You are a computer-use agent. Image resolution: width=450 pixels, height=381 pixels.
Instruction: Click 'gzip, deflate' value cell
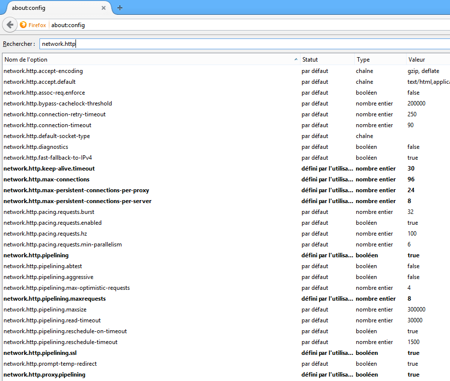coord(423,71)
